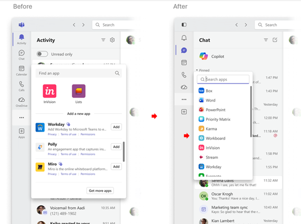Open Workday's Privacy link

point(52,134)
